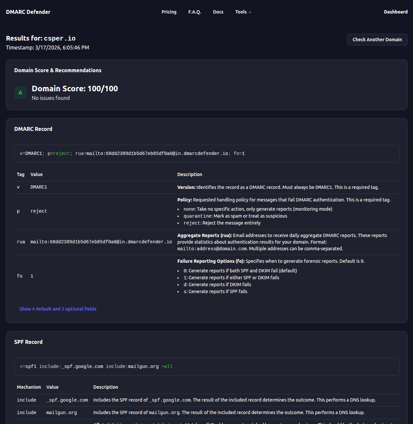413x424 pixels.
Task: Navigate to the Pricing page
Action: 169,12
